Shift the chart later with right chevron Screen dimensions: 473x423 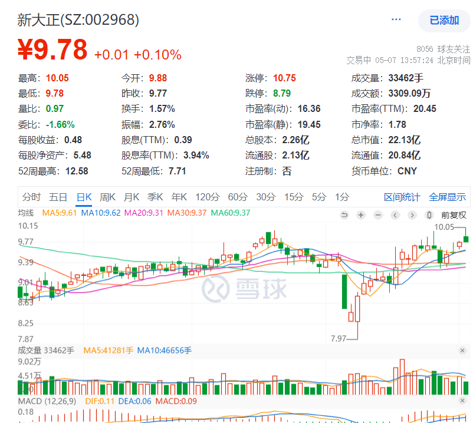point(412,215)
